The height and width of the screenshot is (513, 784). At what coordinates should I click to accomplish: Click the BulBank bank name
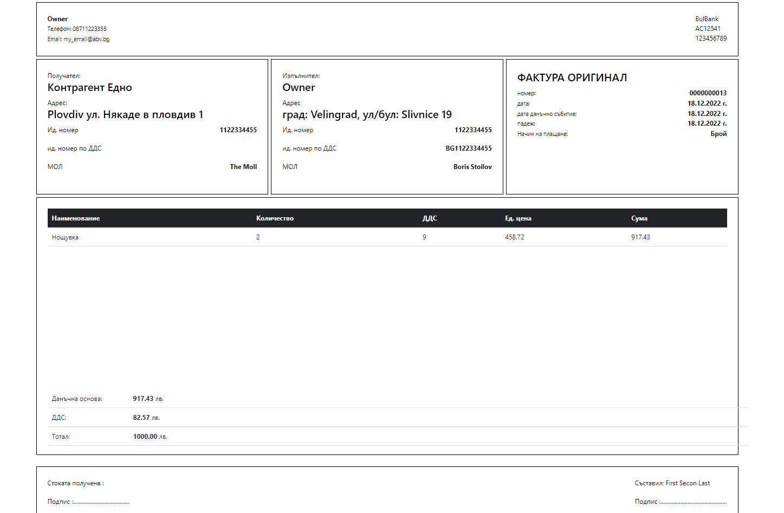[x=706, y=18]
